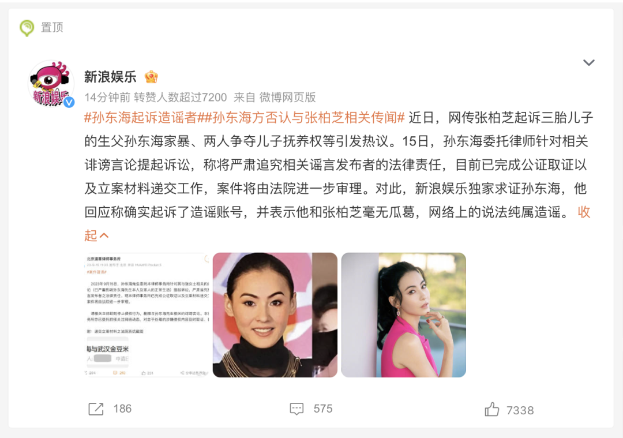Click the 14分钟前 timestamp
The width and height of the screenshot is (623, 438).
(x=107, y=98)
